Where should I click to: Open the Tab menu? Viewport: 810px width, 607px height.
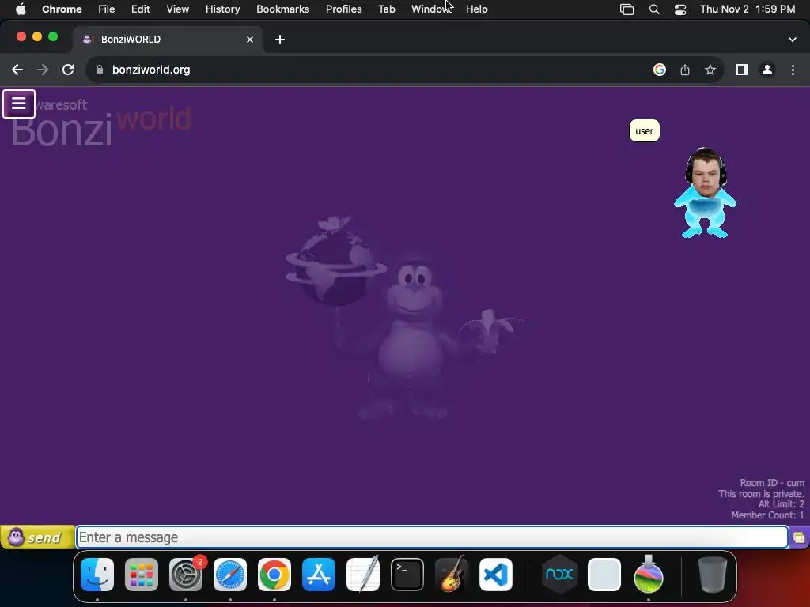[x=386, y=9]
